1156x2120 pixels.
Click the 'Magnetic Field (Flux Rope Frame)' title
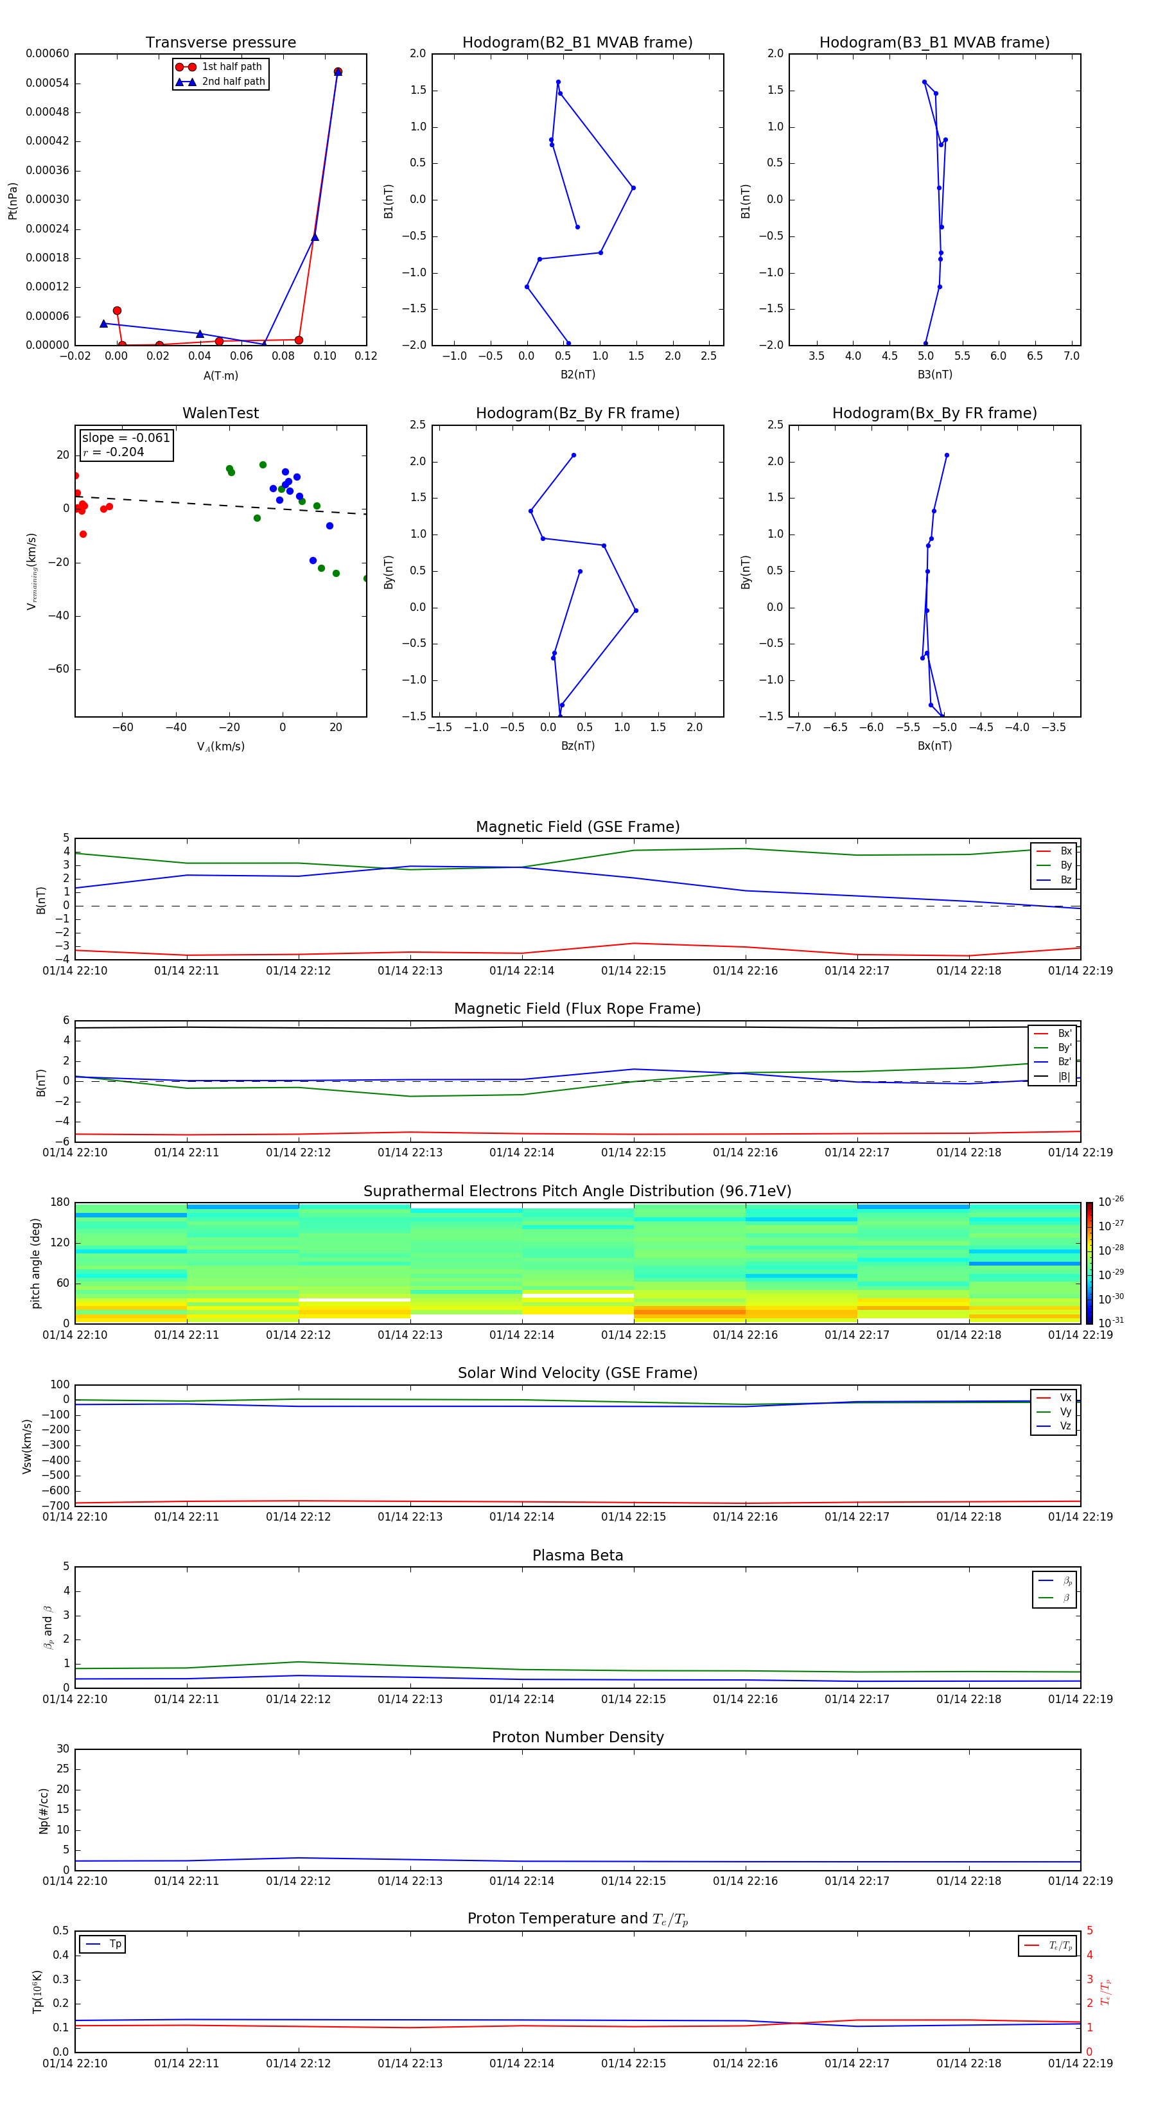coord(577,1009)
